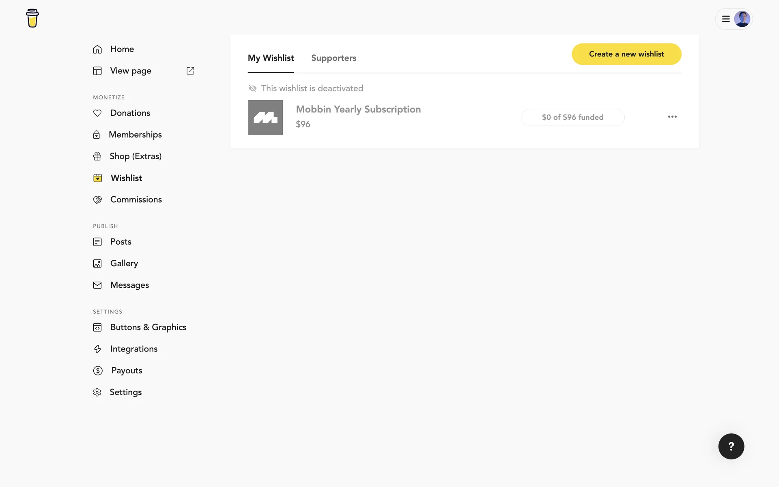Click the Mobbin wishlist item thumbnail
This screenshot has height=487, width=779.
pyautogui.click(x=265, y=117)
